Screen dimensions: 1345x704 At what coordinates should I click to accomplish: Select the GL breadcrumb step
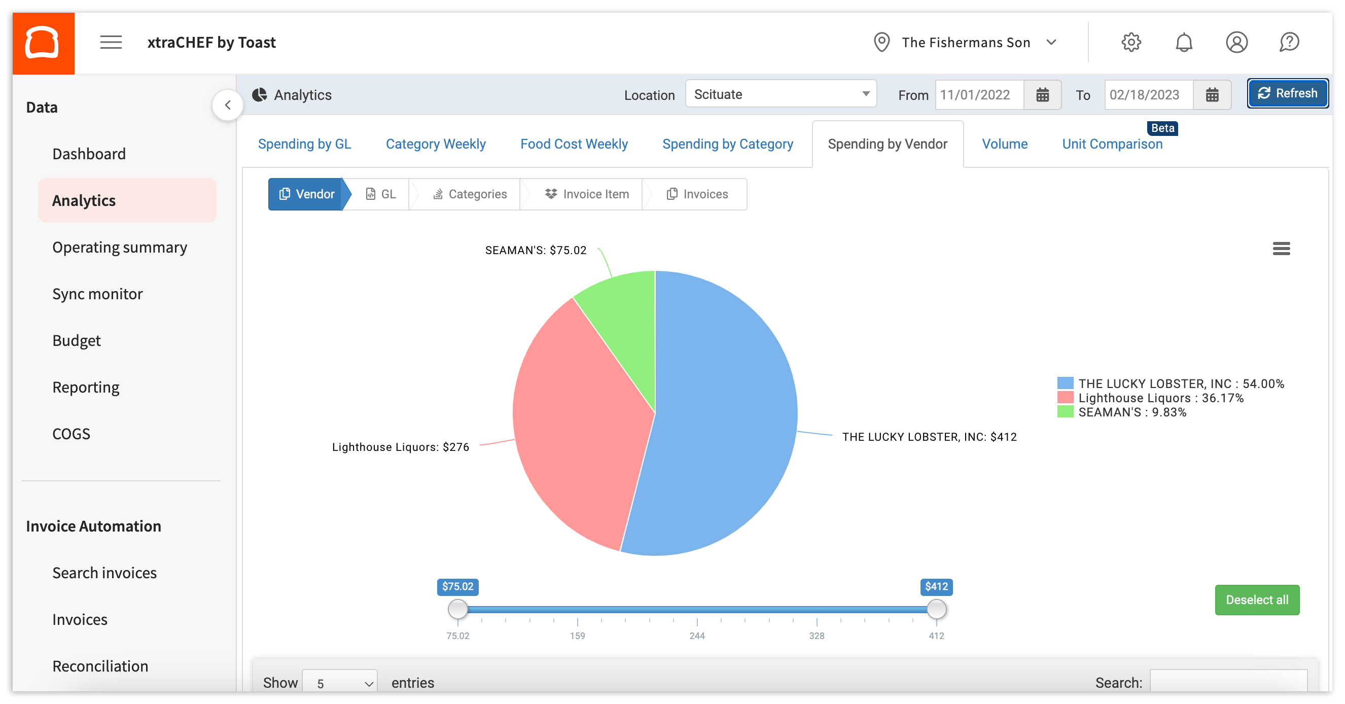[x=382, y=194]
